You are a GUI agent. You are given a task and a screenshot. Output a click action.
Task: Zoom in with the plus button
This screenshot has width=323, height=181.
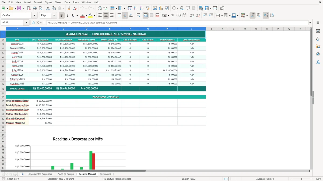pyautogui.click(x=312, y=179)
